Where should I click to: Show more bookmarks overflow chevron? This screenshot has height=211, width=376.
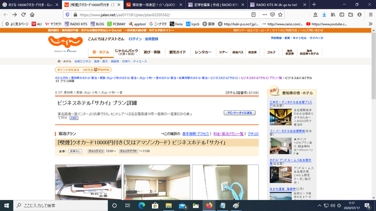tap(370, 24)
